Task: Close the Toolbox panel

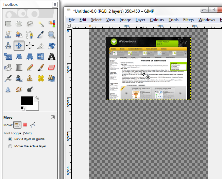Action: tap(55, 5)
